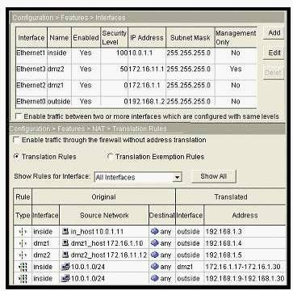
Task: Select Ethernet3 dmz2 interface row
Action: pyautogui.click(x=136, y=70)
